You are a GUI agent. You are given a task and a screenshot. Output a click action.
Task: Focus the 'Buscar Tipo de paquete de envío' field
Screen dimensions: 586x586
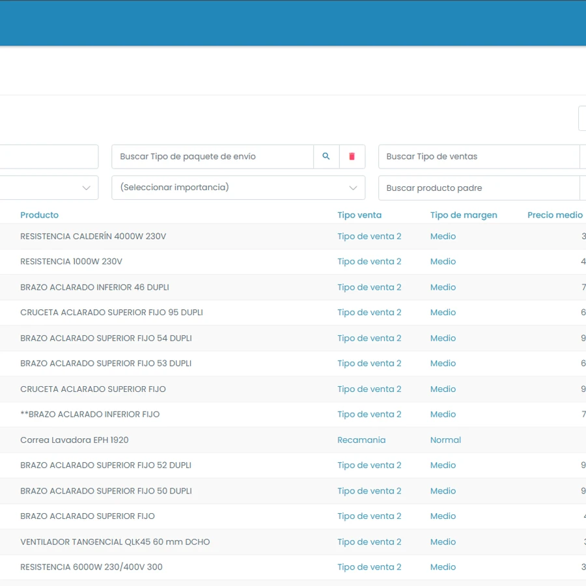tap(213, 156)
